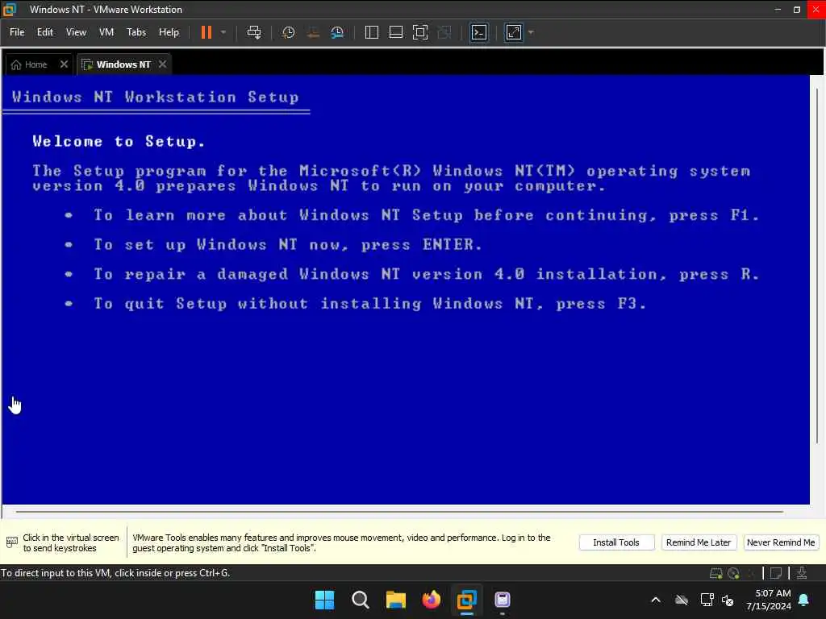Switch to console view icon
This screenshot has height=619, width=826.
pyautogui.click(x=479, y=32)
